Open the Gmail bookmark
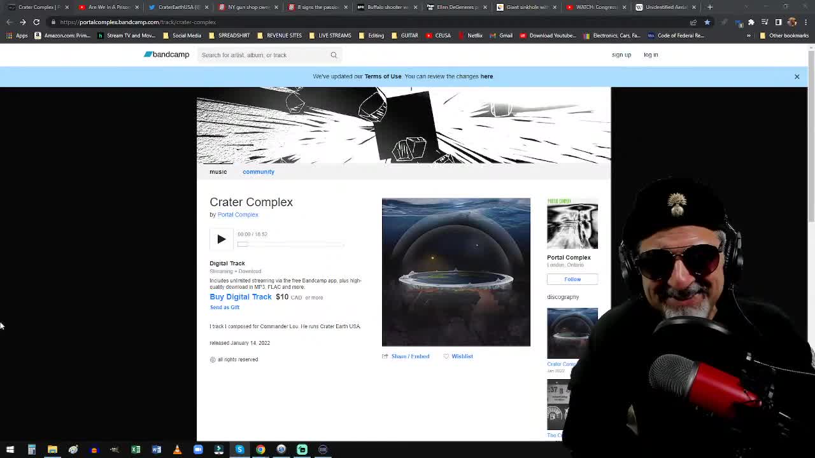815x458 pixels. pyautogui.click(x=501, y=36)
